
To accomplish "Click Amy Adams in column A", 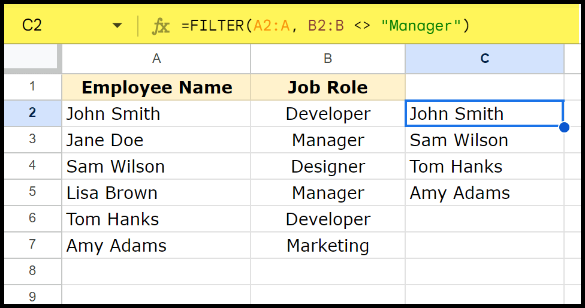I will point(156,245).
